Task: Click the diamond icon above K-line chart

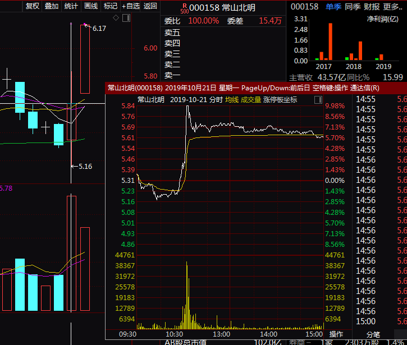Action: pos(116,18)
